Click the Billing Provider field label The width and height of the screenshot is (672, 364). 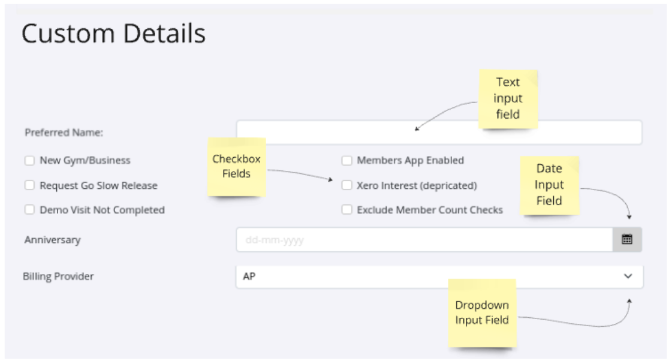(58, 276)
